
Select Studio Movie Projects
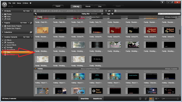14,26
